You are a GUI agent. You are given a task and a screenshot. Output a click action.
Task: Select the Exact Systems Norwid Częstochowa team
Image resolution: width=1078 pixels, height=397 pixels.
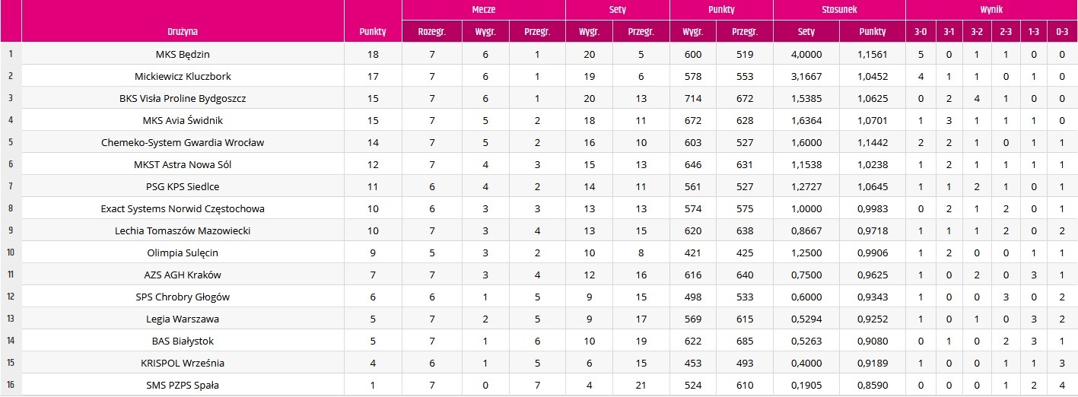point(183,208)
